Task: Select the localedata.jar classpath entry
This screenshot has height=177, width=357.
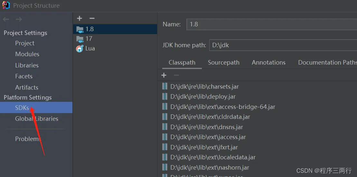Action: (x=213, y=157)
